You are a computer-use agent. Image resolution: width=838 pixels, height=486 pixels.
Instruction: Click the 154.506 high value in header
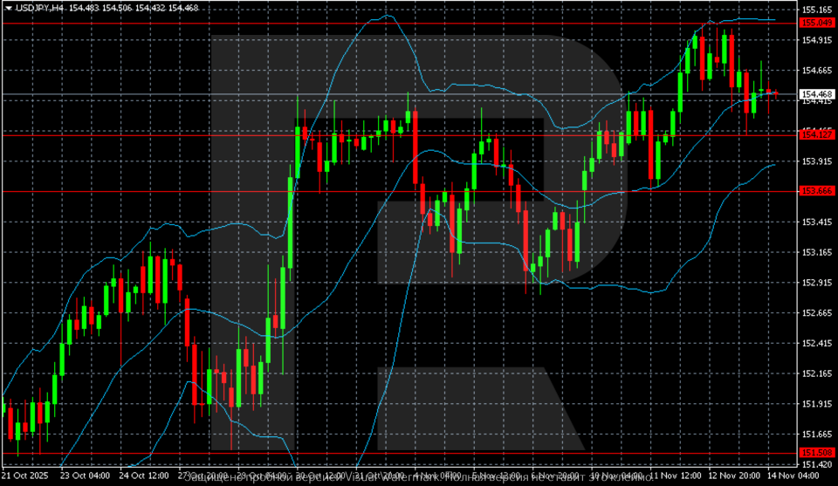[x=117, y=8]
